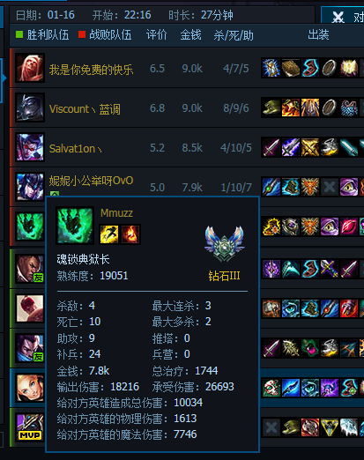Open Viscount 蓝调 player name
Screen dimensions: 364x460
tap(85, 109)
